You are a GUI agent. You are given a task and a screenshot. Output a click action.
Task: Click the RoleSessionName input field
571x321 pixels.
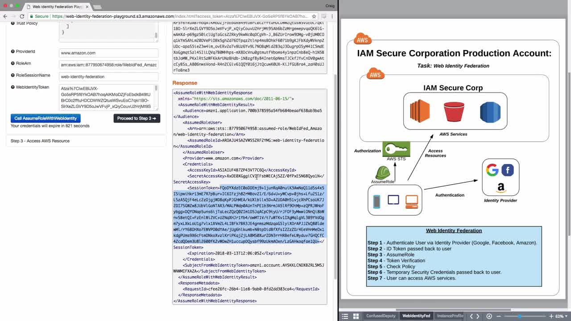(108, 77)
